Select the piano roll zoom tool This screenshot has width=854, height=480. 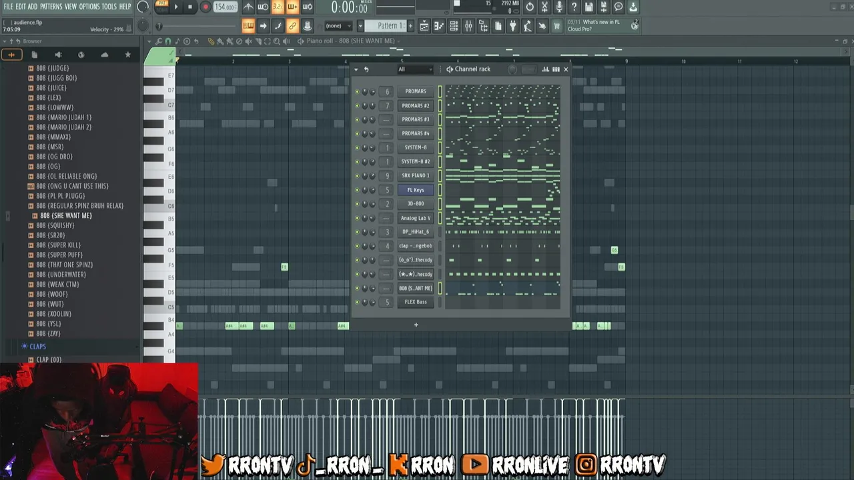pos(278,41)
